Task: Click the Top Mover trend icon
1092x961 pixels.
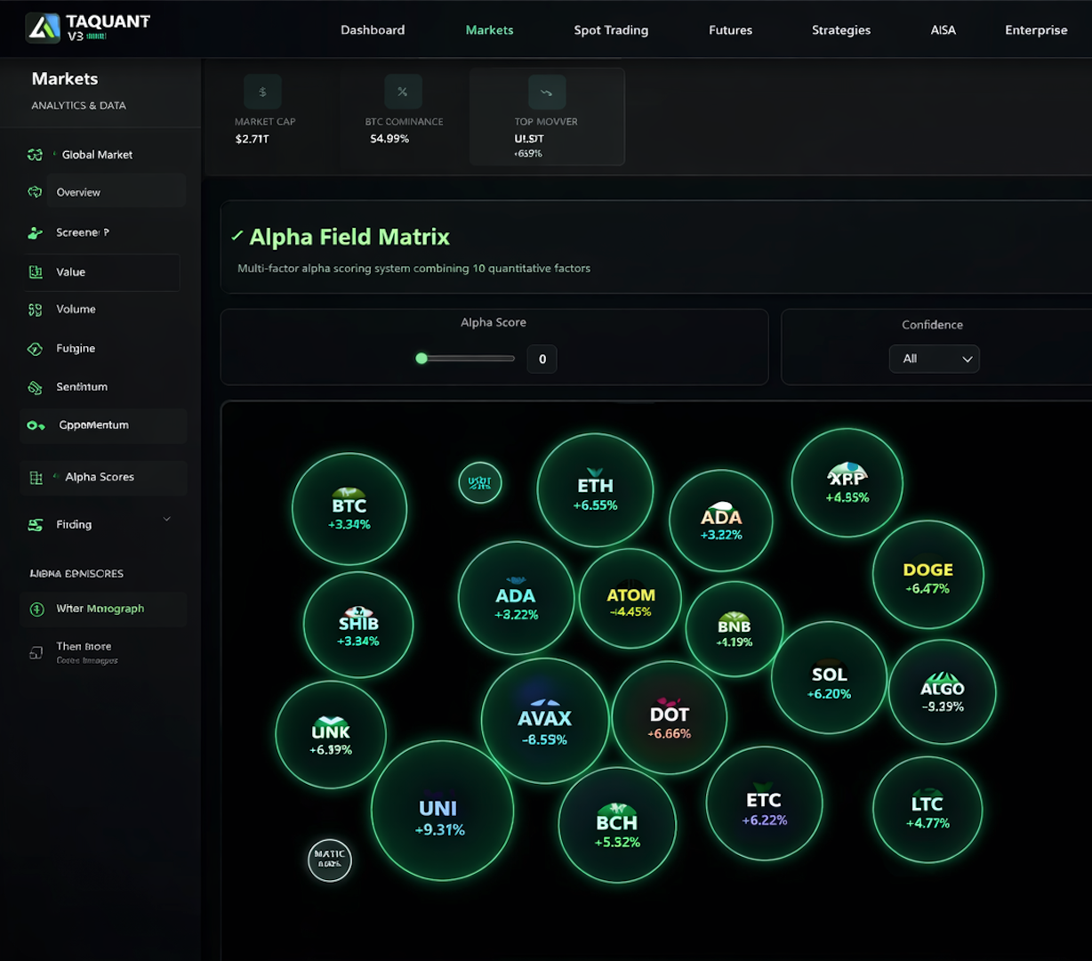Action: pos(546,92)
